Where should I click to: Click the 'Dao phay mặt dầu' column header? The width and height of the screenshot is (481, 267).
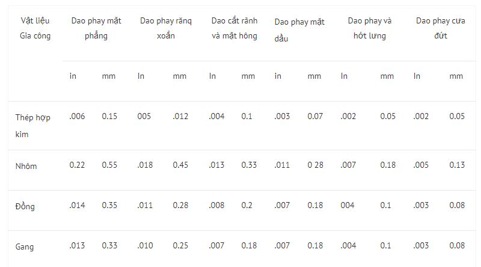coord(299,29)
